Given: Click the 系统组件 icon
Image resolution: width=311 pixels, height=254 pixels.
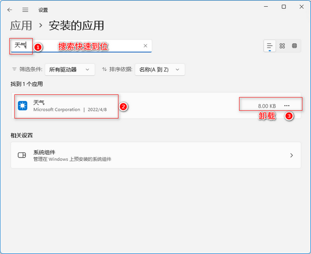Looking at the screenshot, I should tap(22, 155).
